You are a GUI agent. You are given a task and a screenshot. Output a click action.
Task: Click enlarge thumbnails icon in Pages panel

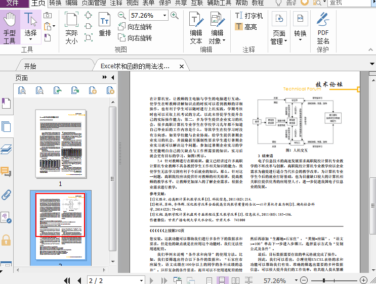pyautogui.click(x=22, y=90)
